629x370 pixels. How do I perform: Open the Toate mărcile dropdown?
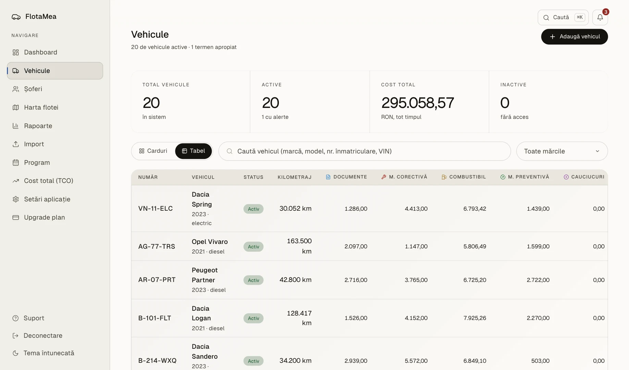[x=562, y=151]
